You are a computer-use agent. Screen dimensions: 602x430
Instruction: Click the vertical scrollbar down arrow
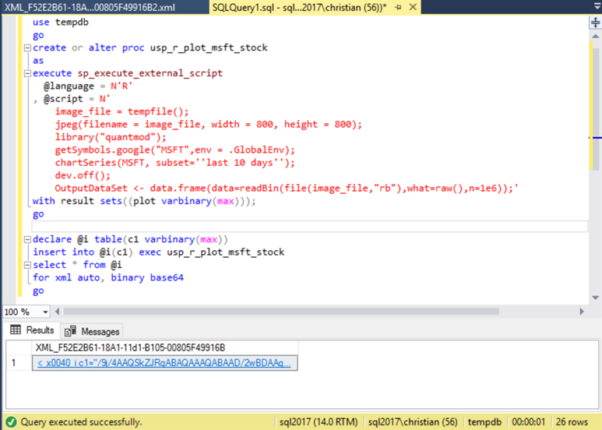point(595,298)
